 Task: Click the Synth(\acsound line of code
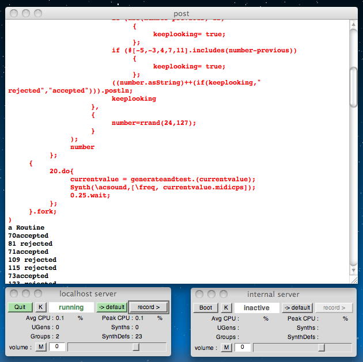pyautogui.click(x=162, y=187)
